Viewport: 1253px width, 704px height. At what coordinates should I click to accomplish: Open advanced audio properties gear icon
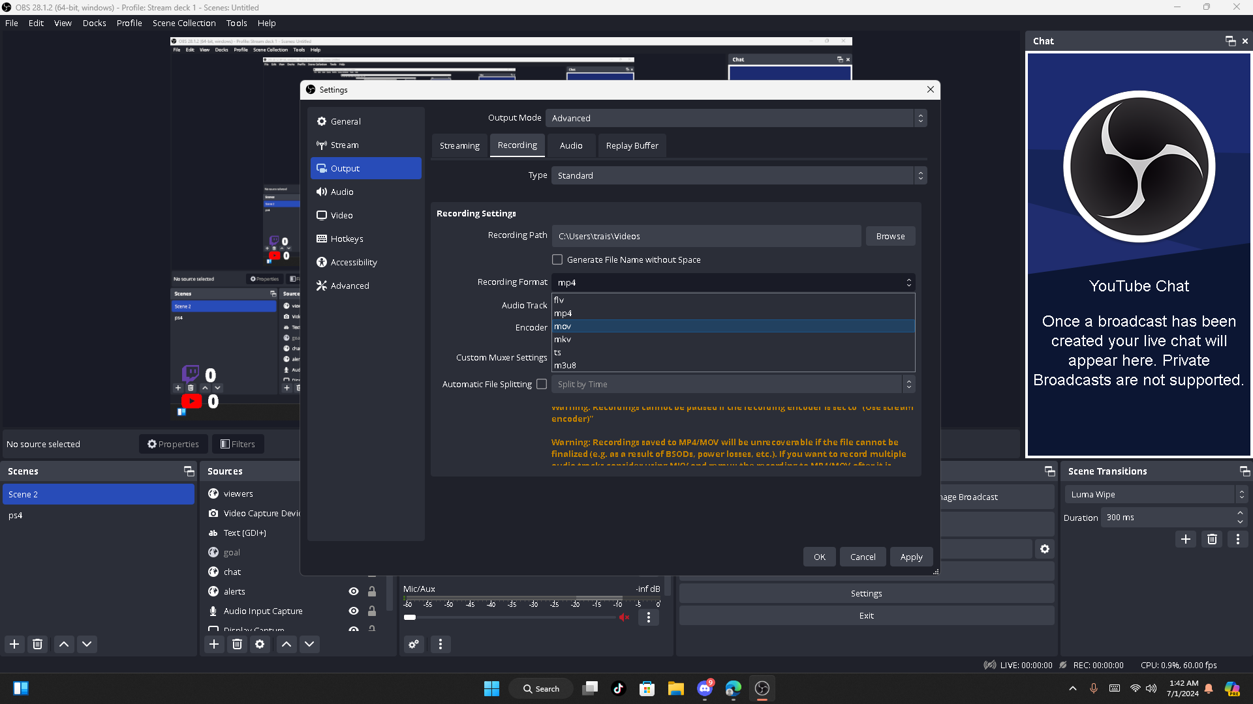coord(414,644)
